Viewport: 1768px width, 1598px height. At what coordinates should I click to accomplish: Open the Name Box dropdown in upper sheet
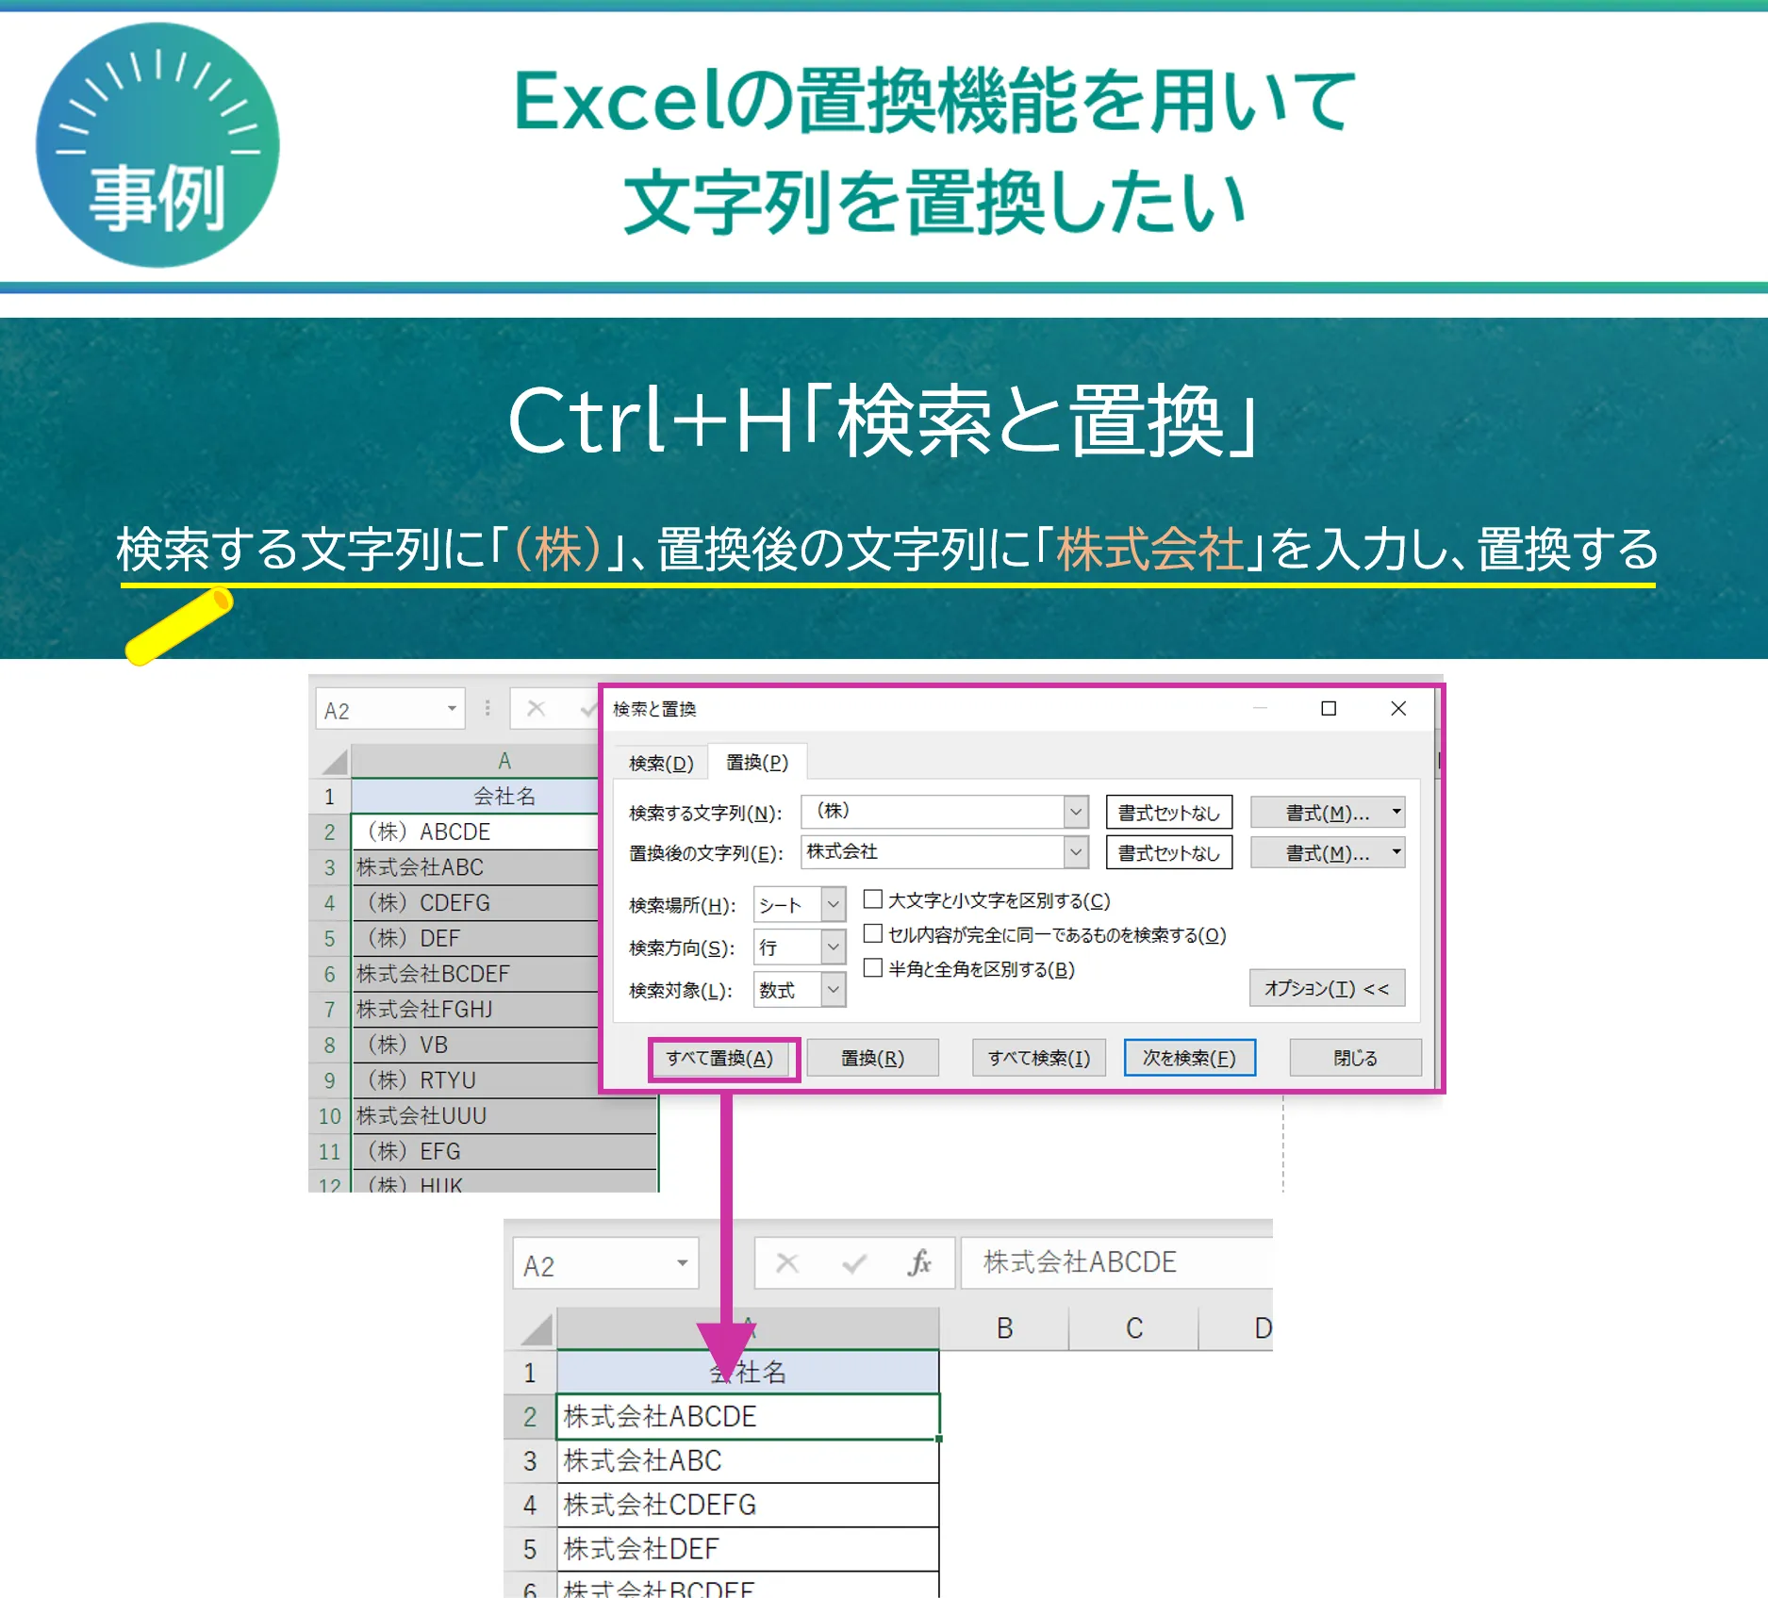click(x=452, y=709)
